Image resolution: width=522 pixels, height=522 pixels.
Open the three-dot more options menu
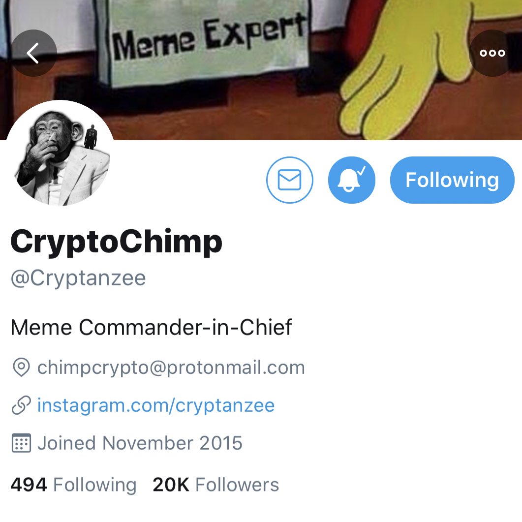click(x=492, y=53)
